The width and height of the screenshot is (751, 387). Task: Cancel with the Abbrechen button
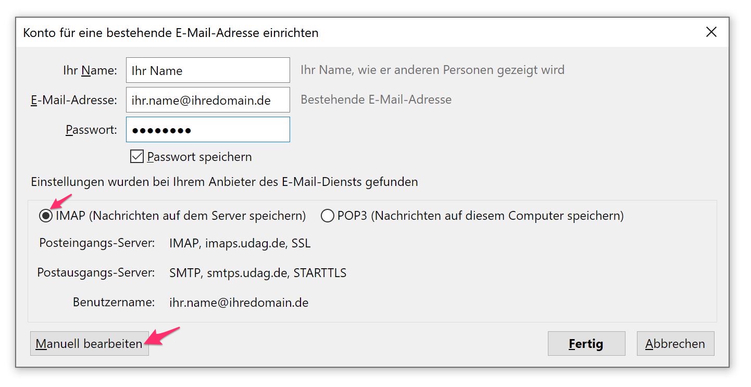pos(675,344)
